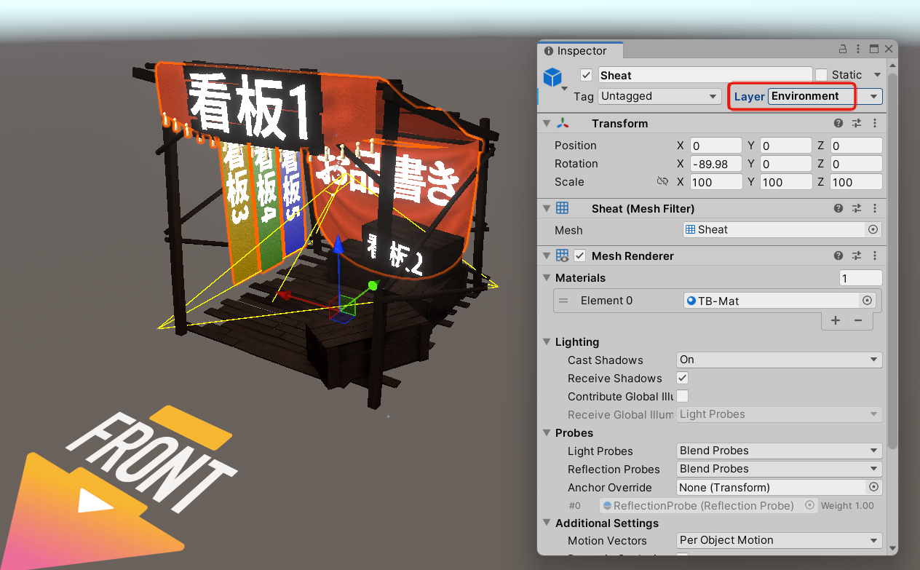
Task: Open Mesh Filter help reference
Action: click(838, 209)
